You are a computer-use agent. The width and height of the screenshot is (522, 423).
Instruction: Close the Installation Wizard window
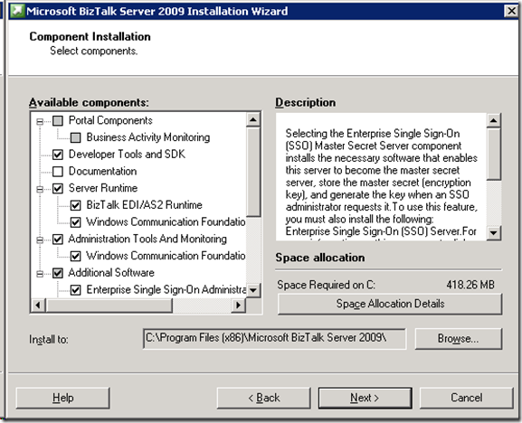click(511, 11)
